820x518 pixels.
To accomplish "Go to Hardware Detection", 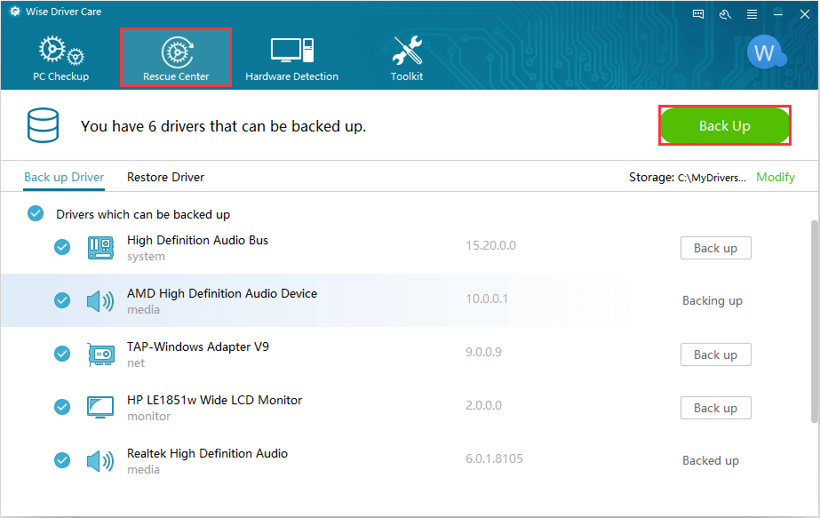I will click(291, 58).
